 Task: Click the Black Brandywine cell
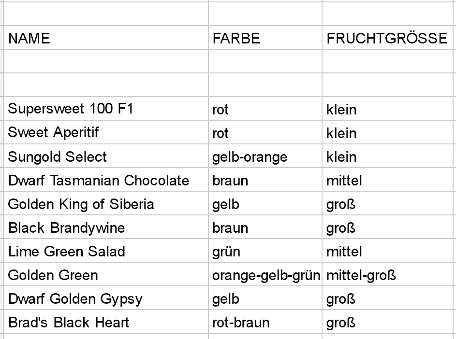106,227
